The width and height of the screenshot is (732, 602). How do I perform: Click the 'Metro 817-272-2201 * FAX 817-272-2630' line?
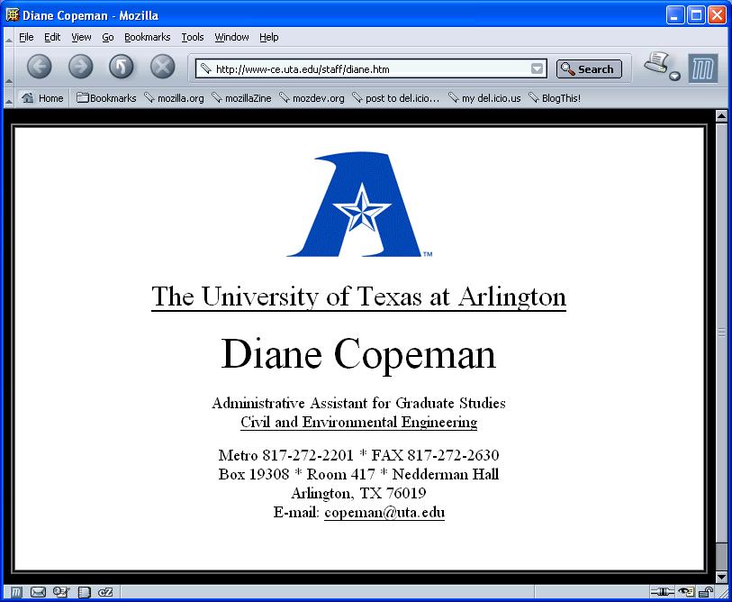(358, 455)
